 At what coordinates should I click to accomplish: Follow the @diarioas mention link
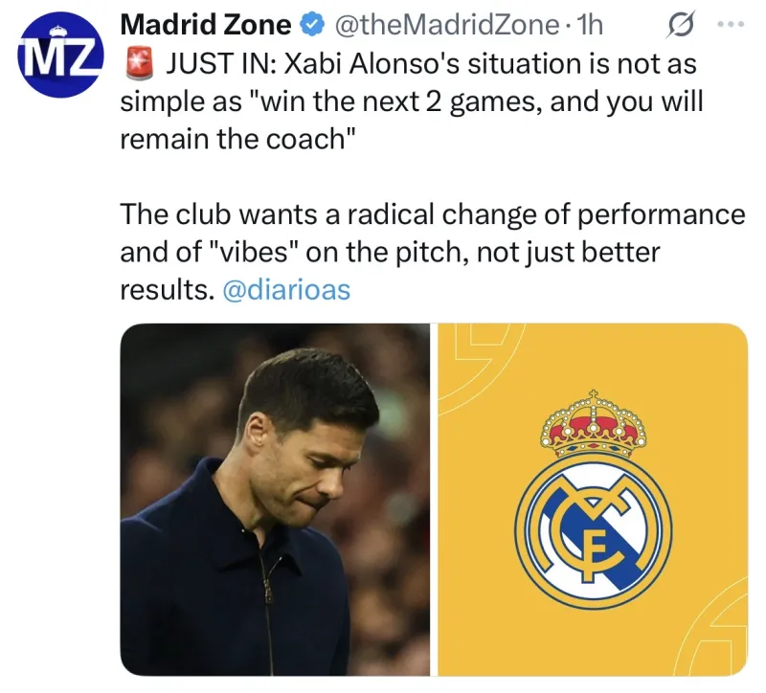click(286, 290)
